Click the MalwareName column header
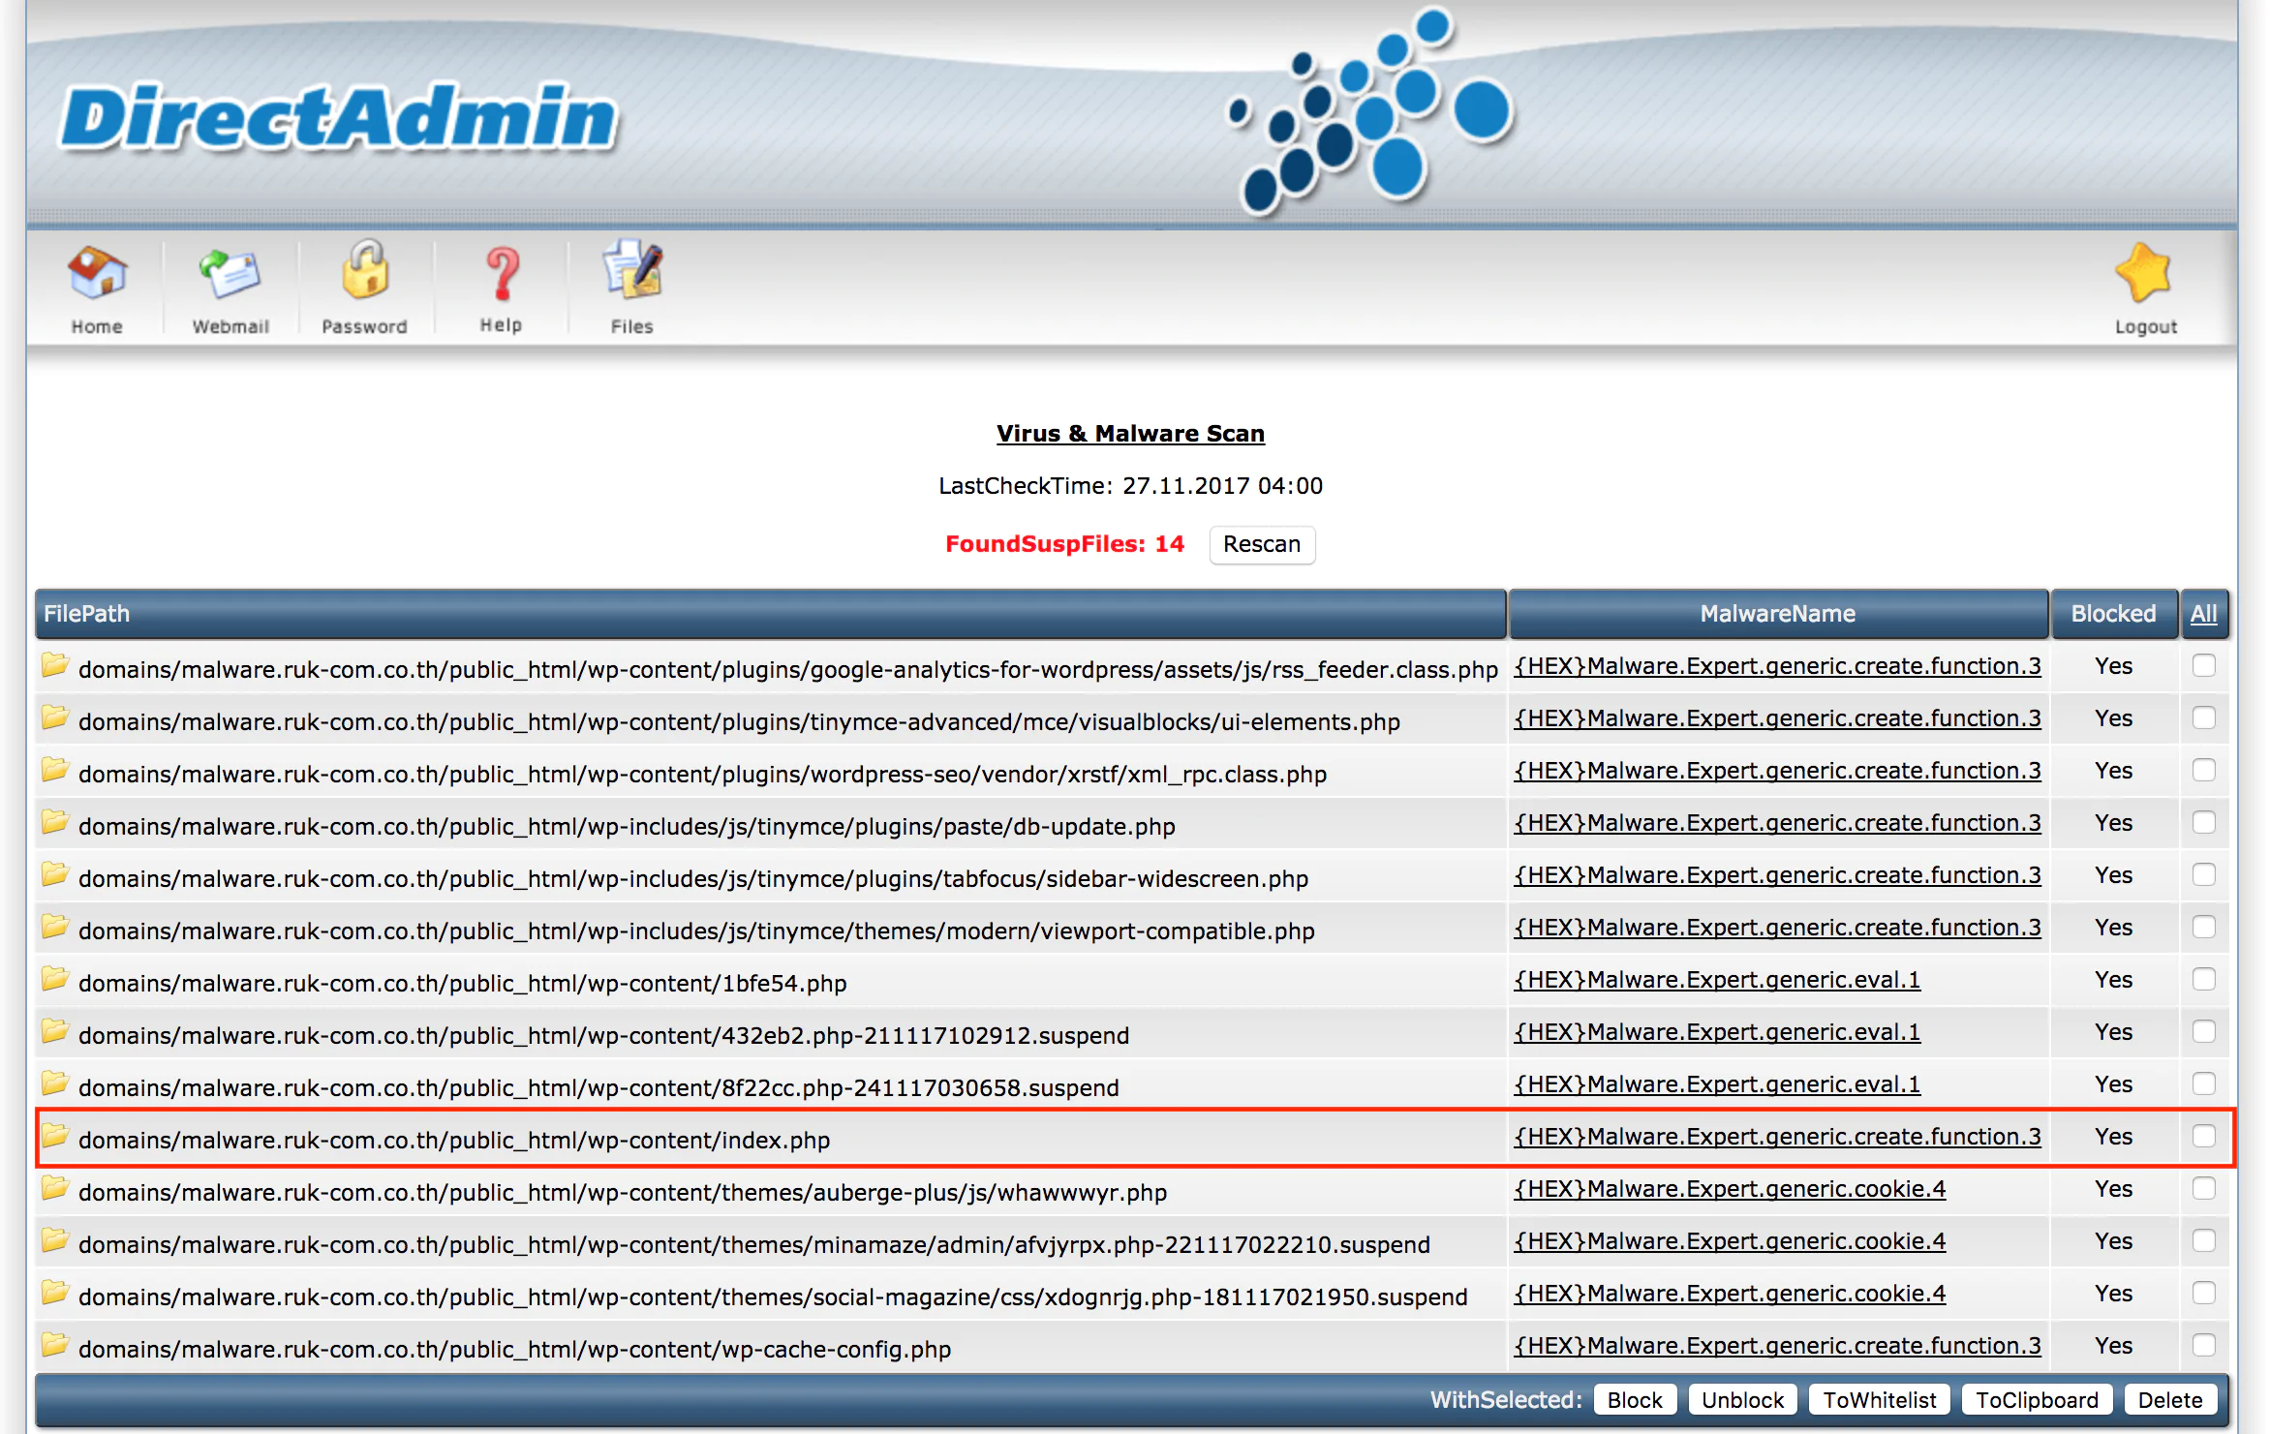Screen dimensions: 2270x1434 click(x=1778, y=614)
